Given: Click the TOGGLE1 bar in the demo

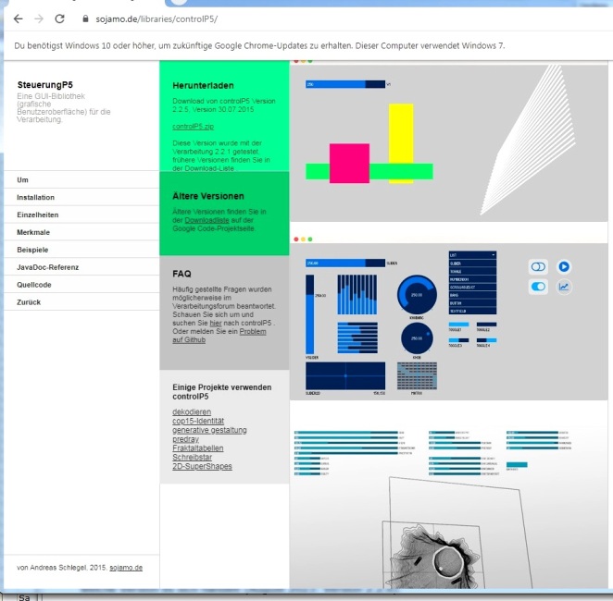Looking at the screenshot, I should tap(457, 325).
